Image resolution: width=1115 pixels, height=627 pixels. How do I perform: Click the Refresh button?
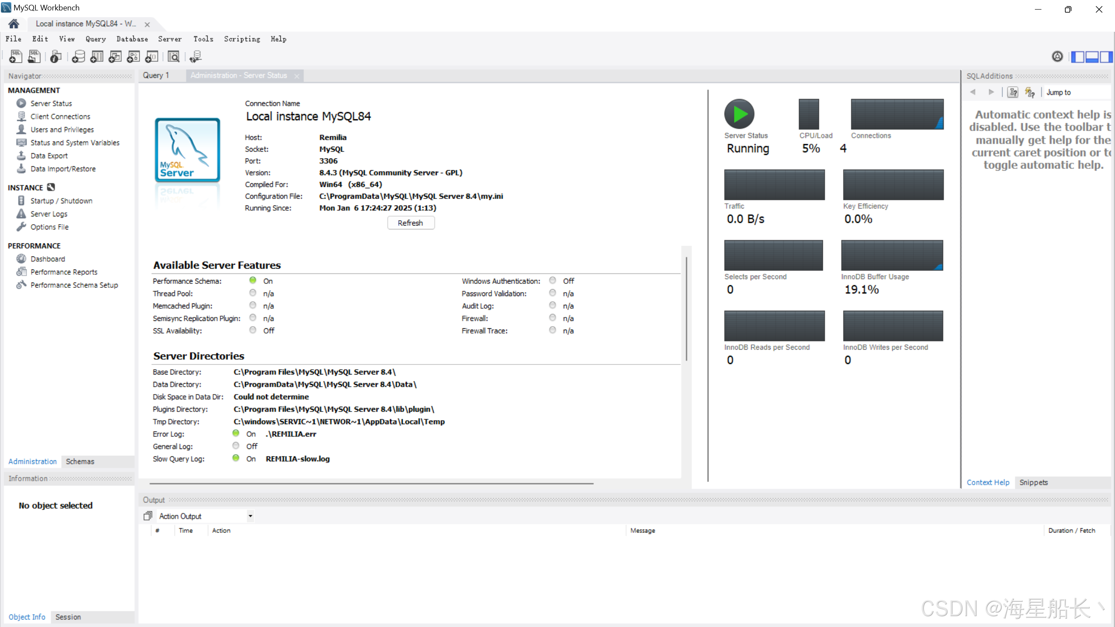(411, 223)
